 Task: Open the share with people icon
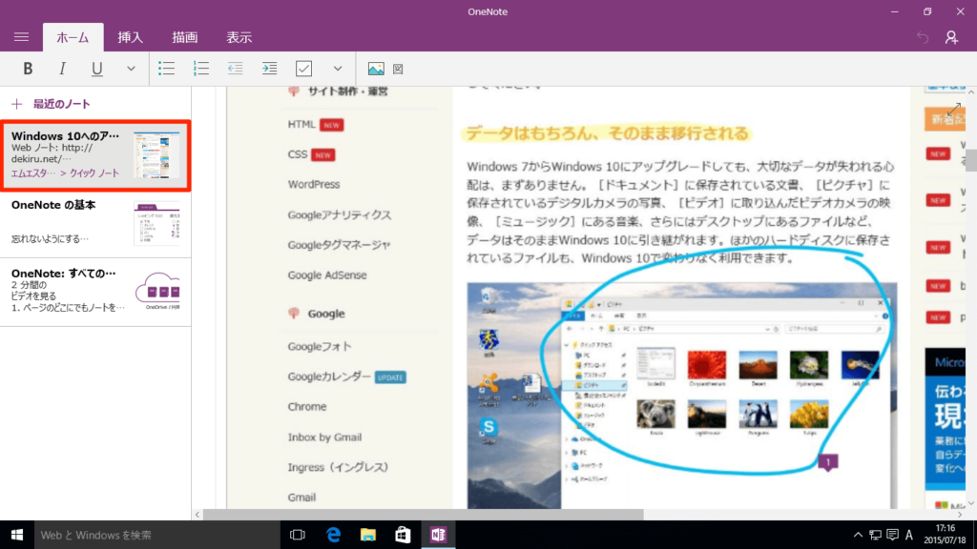coord(951,38)
